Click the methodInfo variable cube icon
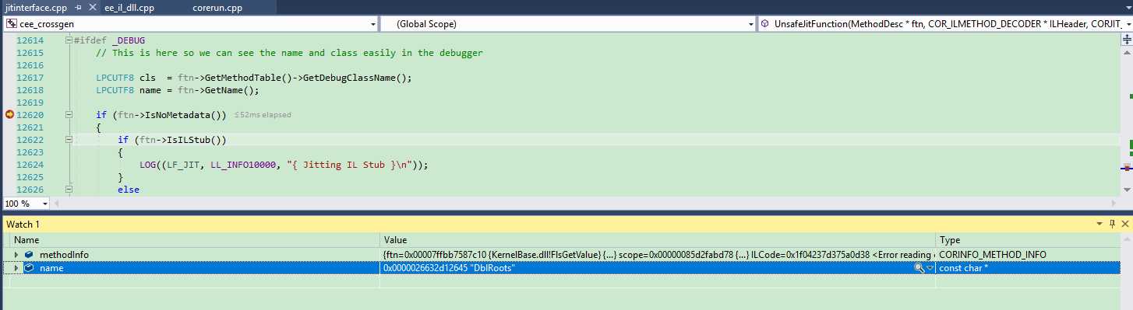Screen dimensions: 1133x310 tap(29, 254)
